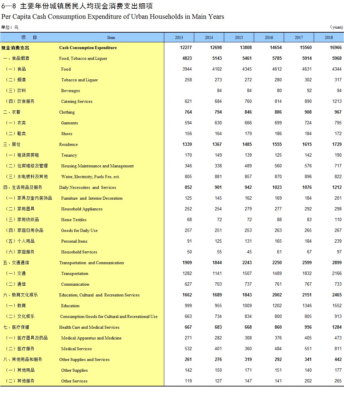Select 2013 Transportation and Communication value 1909

click(187, 263)
